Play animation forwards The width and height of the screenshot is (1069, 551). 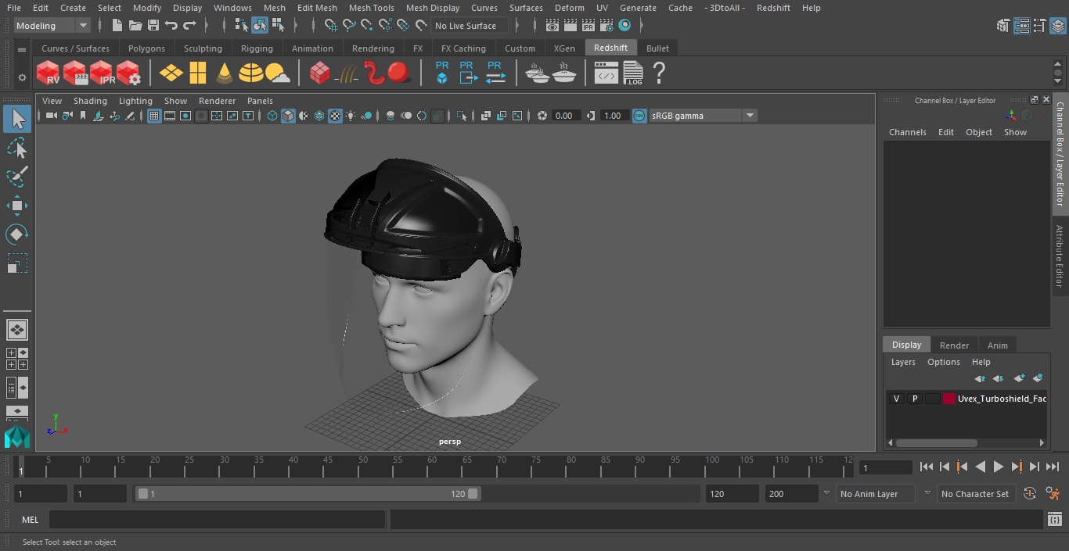998,467
